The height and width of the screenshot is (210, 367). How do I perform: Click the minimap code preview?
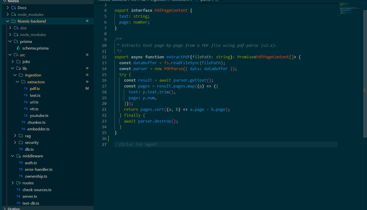349,9
